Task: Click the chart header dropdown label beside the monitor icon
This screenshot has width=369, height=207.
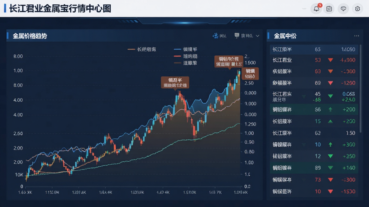Action: coord(247,36)
